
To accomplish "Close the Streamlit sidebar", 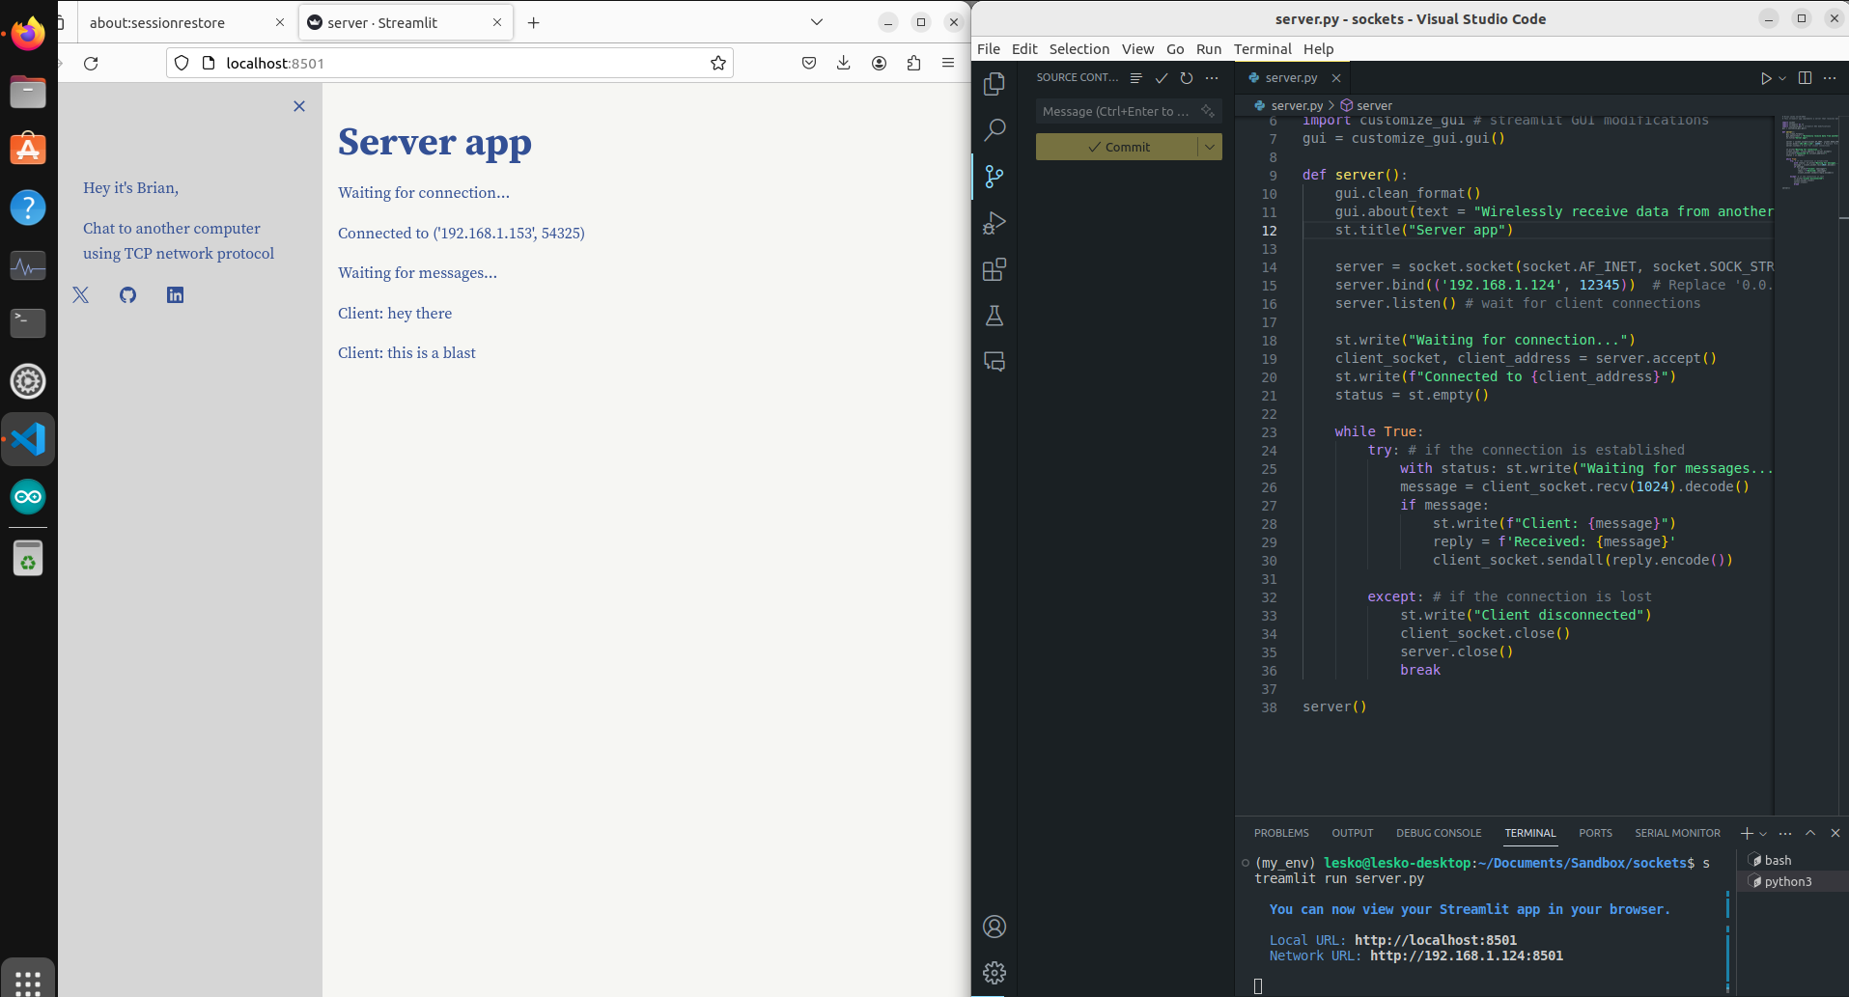I will 299,106.
